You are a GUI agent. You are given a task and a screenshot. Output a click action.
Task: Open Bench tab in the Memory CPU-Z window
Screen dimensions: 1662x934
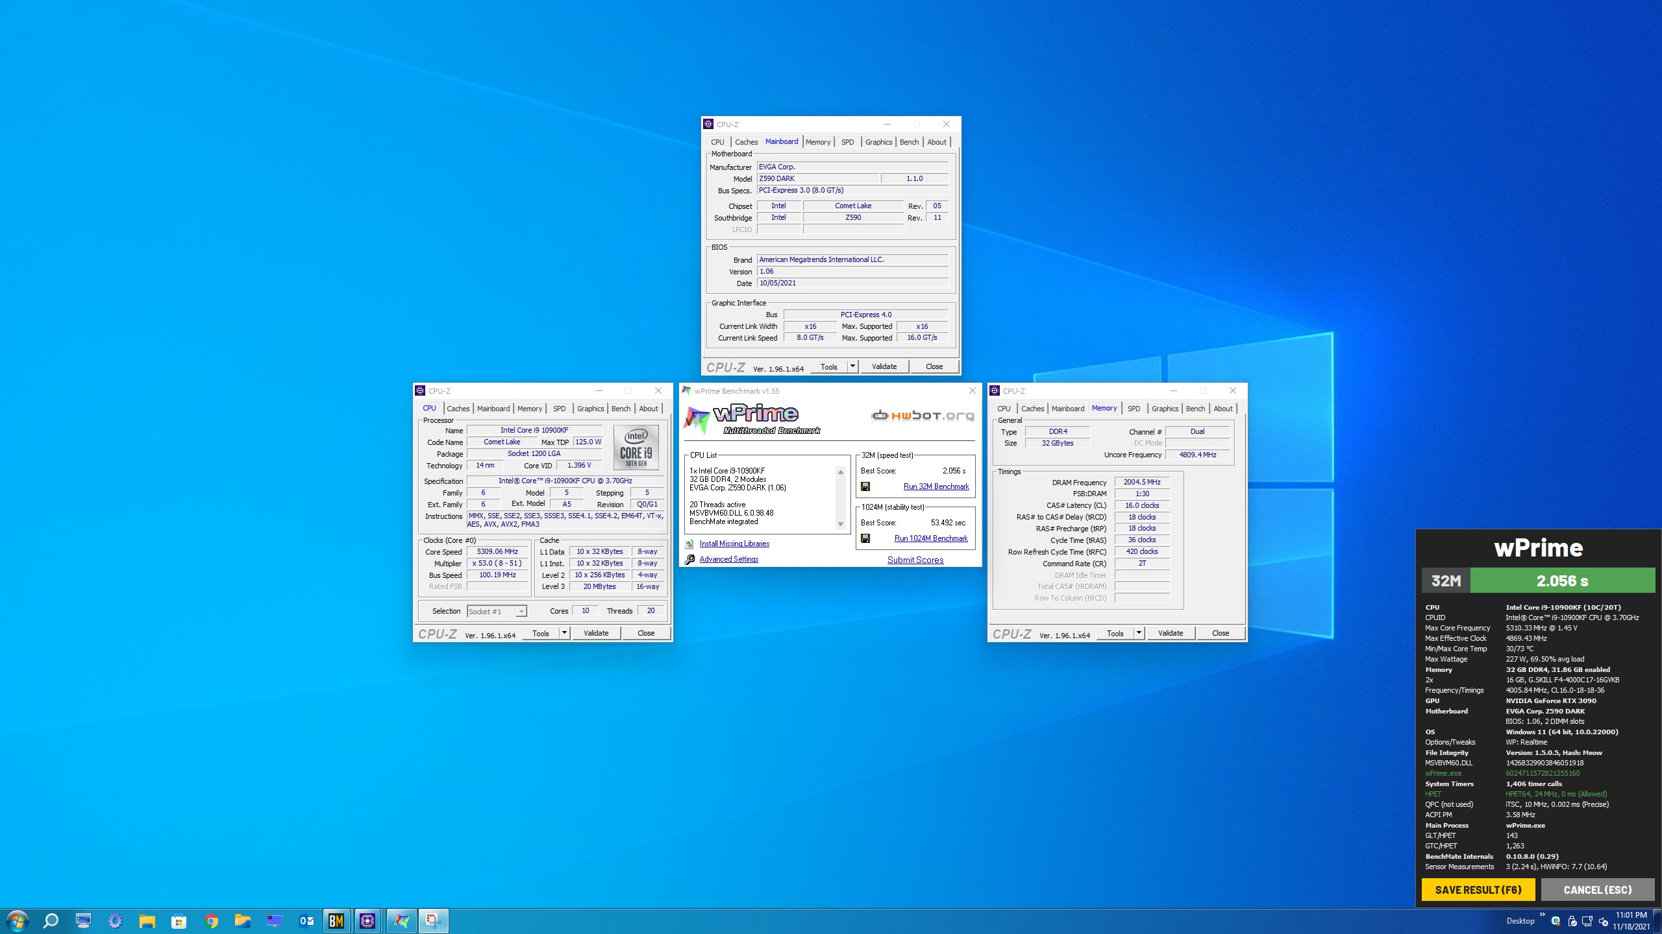tap(1195, 409)
